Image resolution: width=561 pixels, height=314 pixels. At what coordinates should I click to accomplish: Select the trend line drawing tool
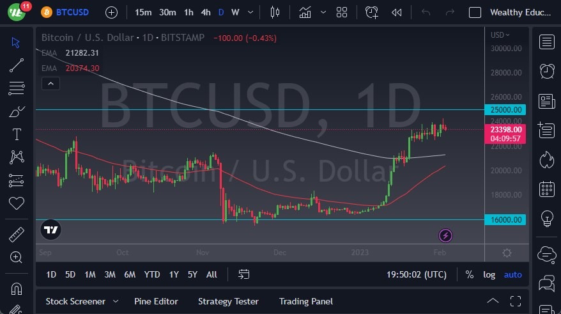click(x=17, y=65)
